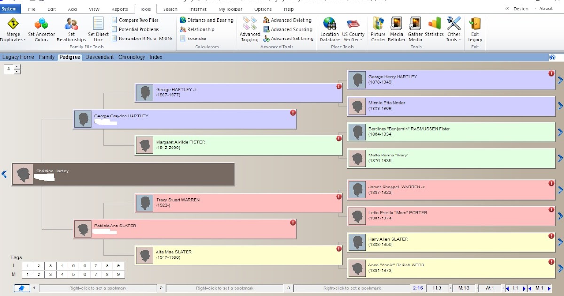The height and width of the screenshot is (296, 564).
Task: Run the Media Relinker
Action: (x=396, y=28)
